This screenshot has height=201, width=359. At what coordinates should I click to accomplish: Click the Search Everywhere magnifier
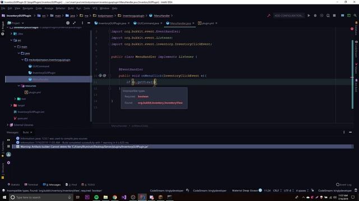click(x=355, y=16)
